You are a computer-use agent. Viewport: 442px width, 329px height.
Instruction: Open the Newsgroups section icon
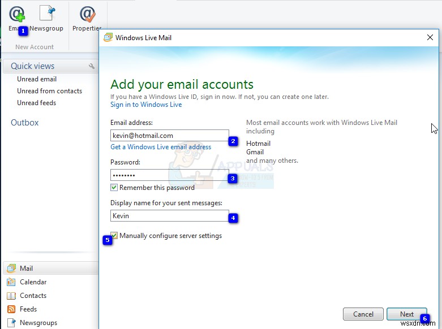11,323
